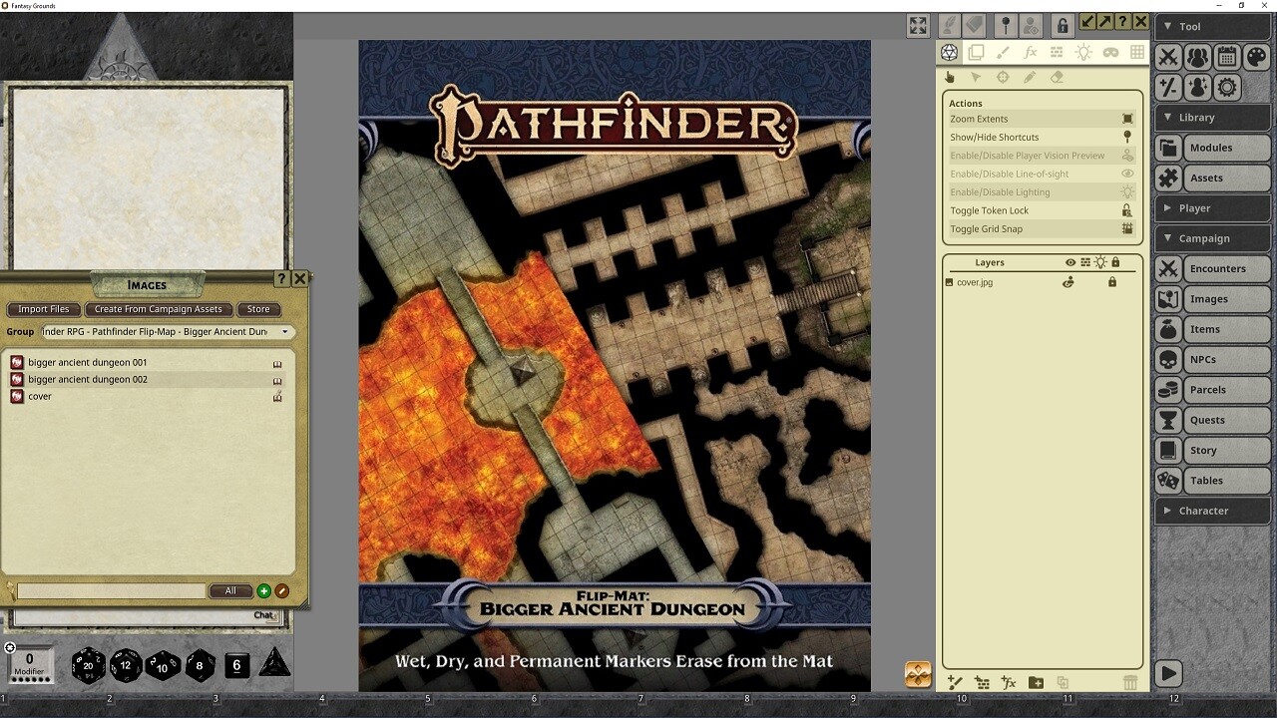Toggle visibility eye in the Layers header
This screenshot has height=718, width=1277.
click(1069, 262)
